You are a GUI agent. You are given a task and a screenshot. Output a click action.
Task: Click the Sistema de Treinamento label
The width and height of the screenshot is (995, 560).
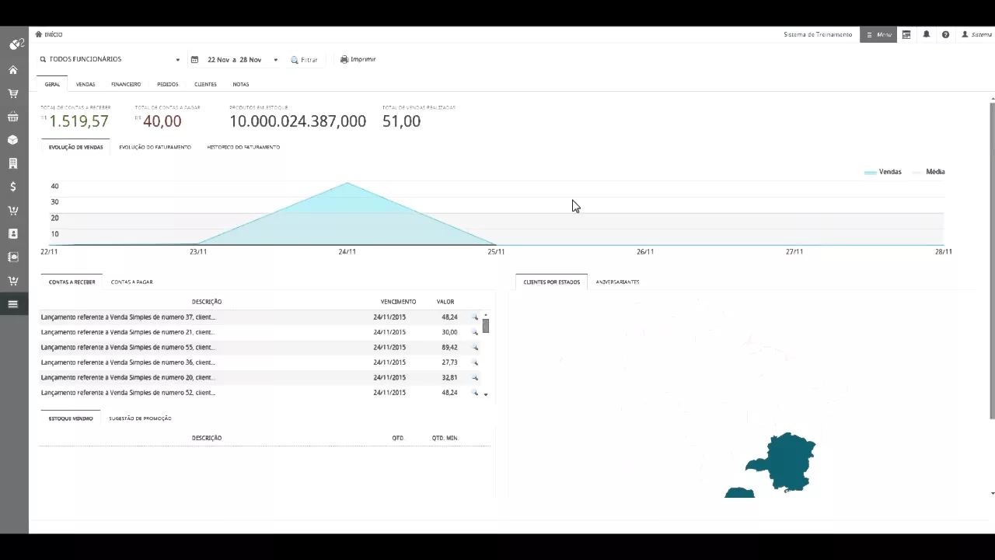[818, 35]
